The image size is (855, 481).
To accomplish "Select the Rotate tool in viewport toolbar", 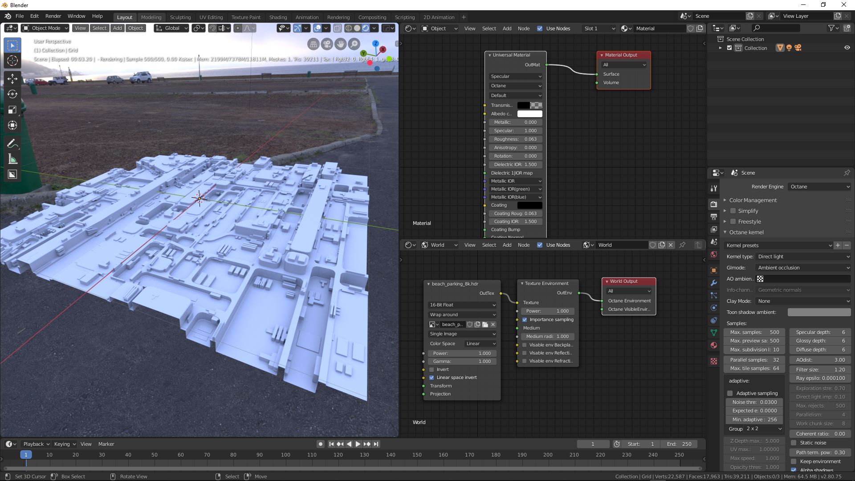I will click(12, 94).
